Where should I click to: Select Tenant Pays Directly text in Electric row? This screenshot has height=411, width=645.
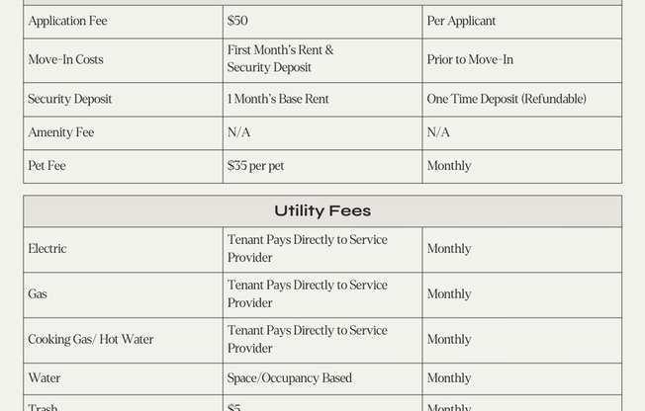coord(307,249)
